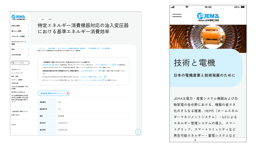Click the scroll-to-top arrow button
The image size is (263, 146).
click(x=138, y=132)
